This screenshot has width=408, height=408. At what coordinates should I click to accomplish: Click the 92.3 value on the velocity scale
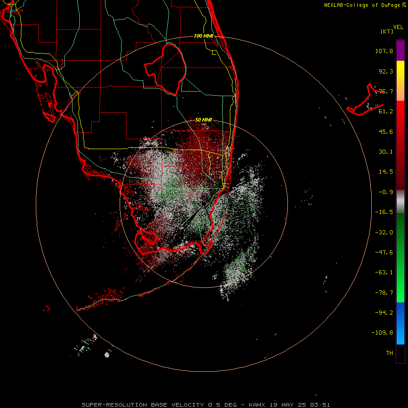click(386, 71)
